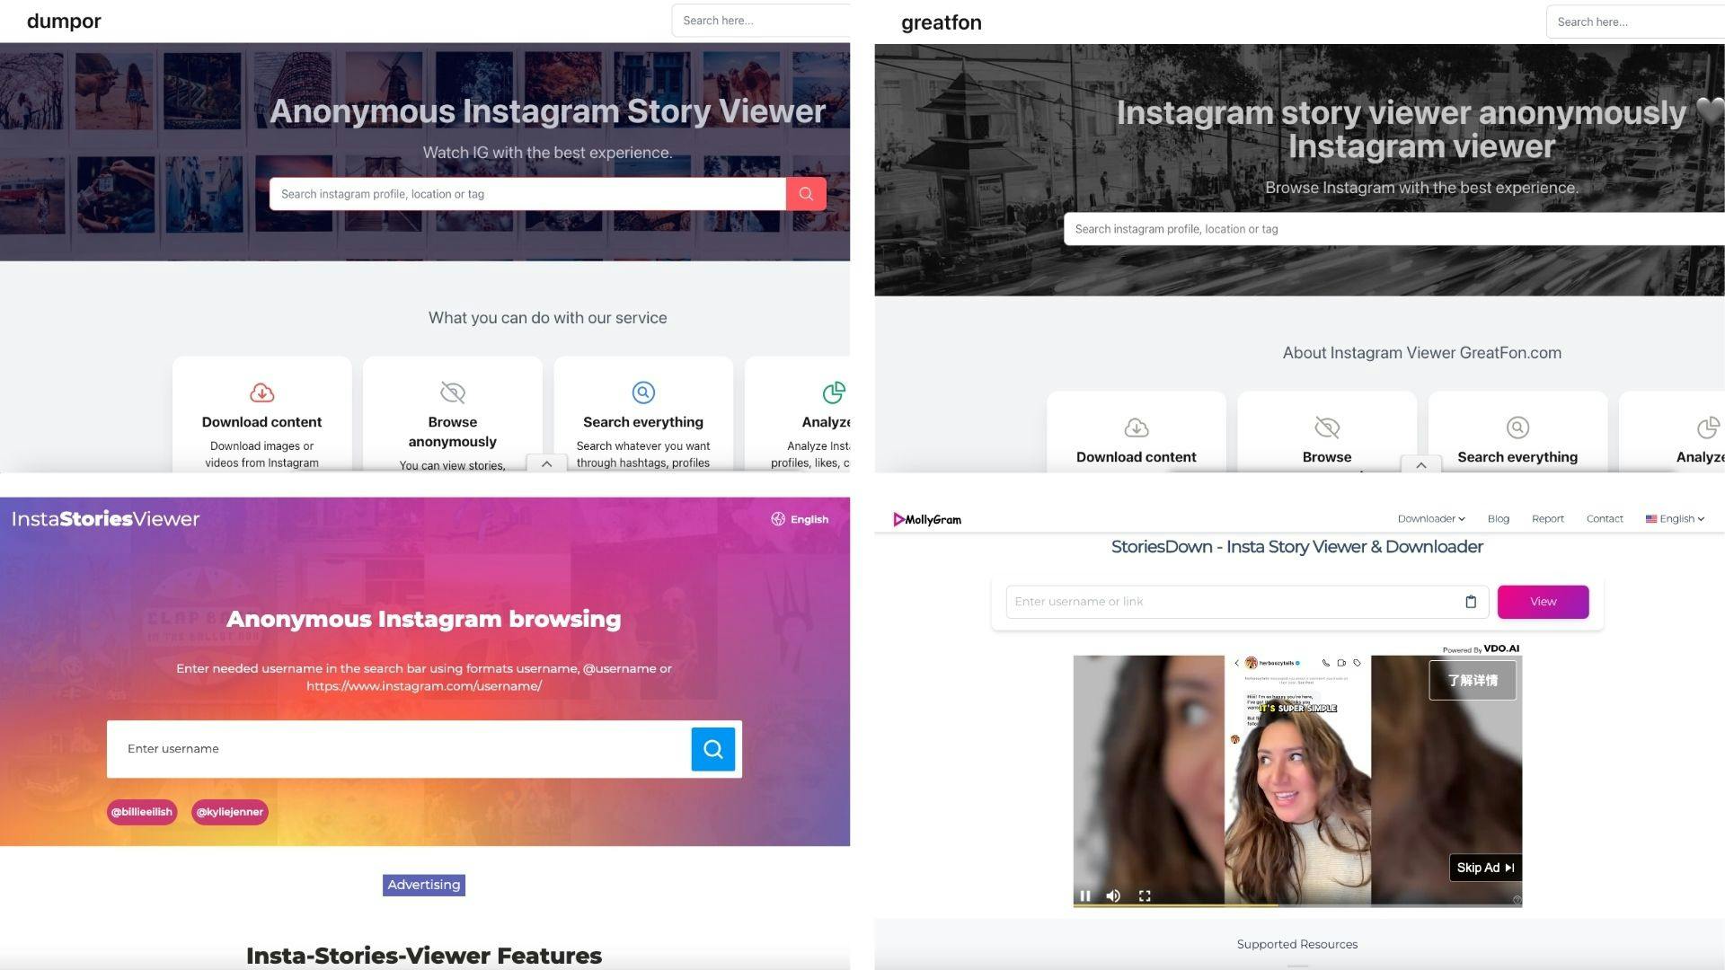The width and height of the screenshot is (1725, 970).
Task: Open the English language selector on InstaStoriesViewer
Action: tap(800, 519)
